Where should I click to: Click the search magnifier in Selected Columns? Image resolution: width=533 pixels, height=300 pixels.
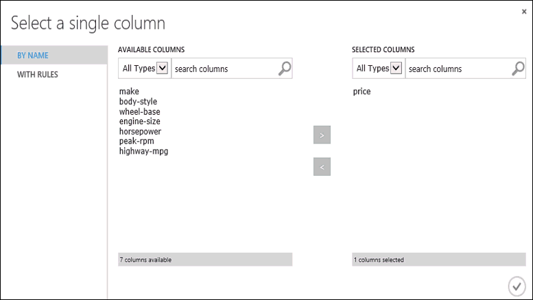pos(518,68)
